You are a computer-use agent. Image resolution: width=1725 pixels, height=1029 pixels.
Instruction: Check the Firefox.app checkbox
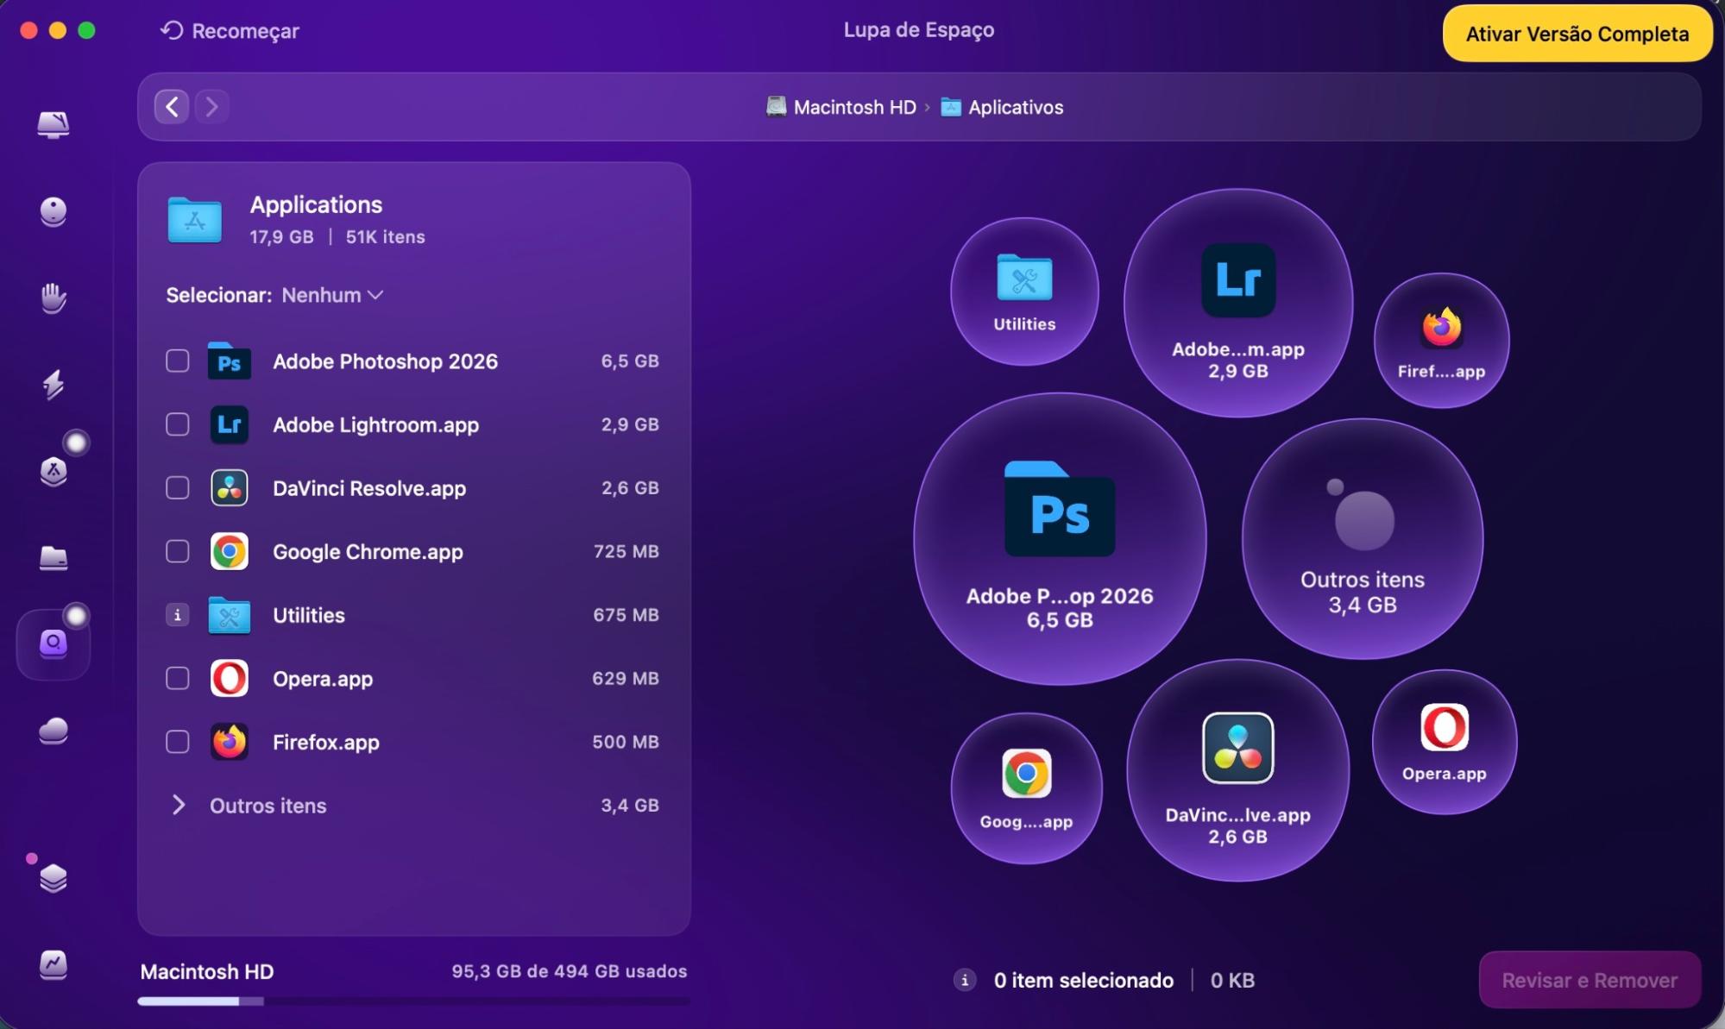[177, 742]
